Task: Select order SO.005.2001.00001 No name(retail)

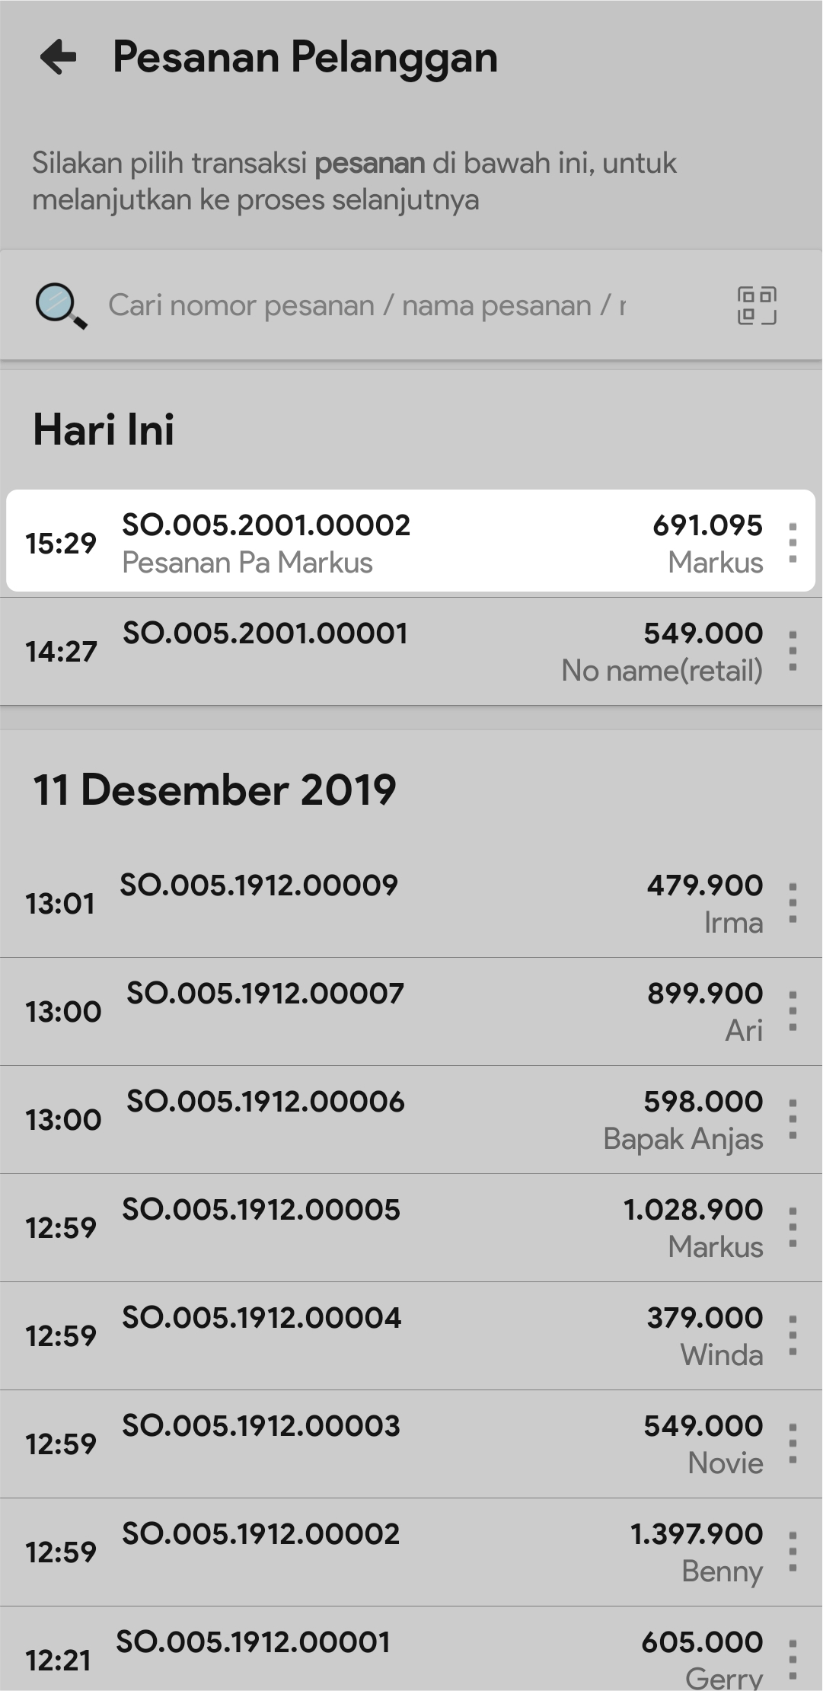Action: click(381, 651)
